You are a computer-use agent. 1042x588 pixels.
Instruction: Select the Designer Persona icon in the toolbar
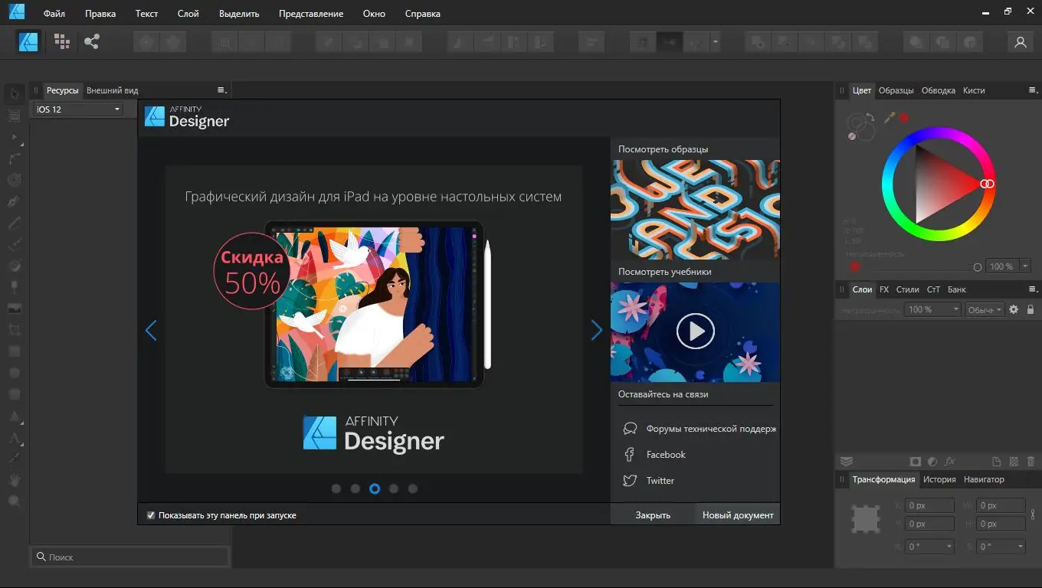point(29,41)
